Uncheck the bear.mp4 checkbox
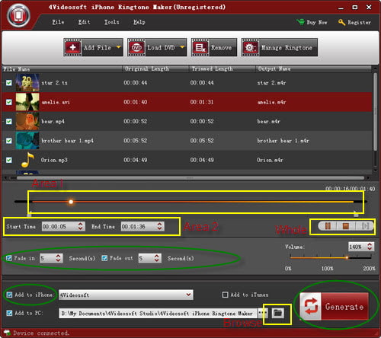Viewport: 381px width, 338px height. (x=9, y=121)
